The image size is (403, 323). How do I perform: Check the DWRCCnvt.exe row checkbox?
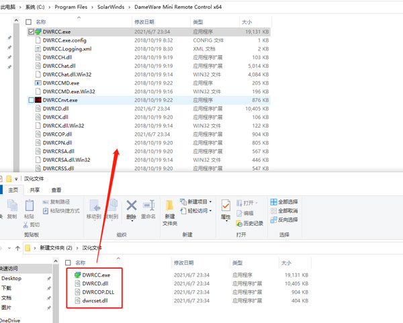(x=31, y=100)
